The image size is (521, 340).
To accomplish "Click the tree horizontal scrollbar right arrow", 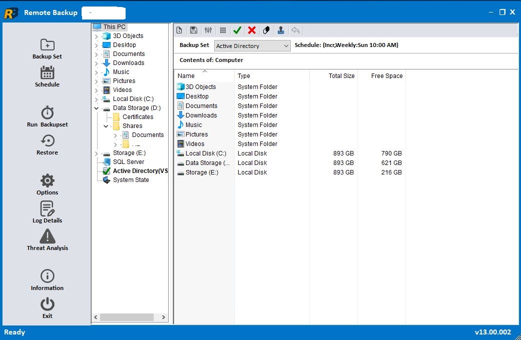I will pos(164,317).
